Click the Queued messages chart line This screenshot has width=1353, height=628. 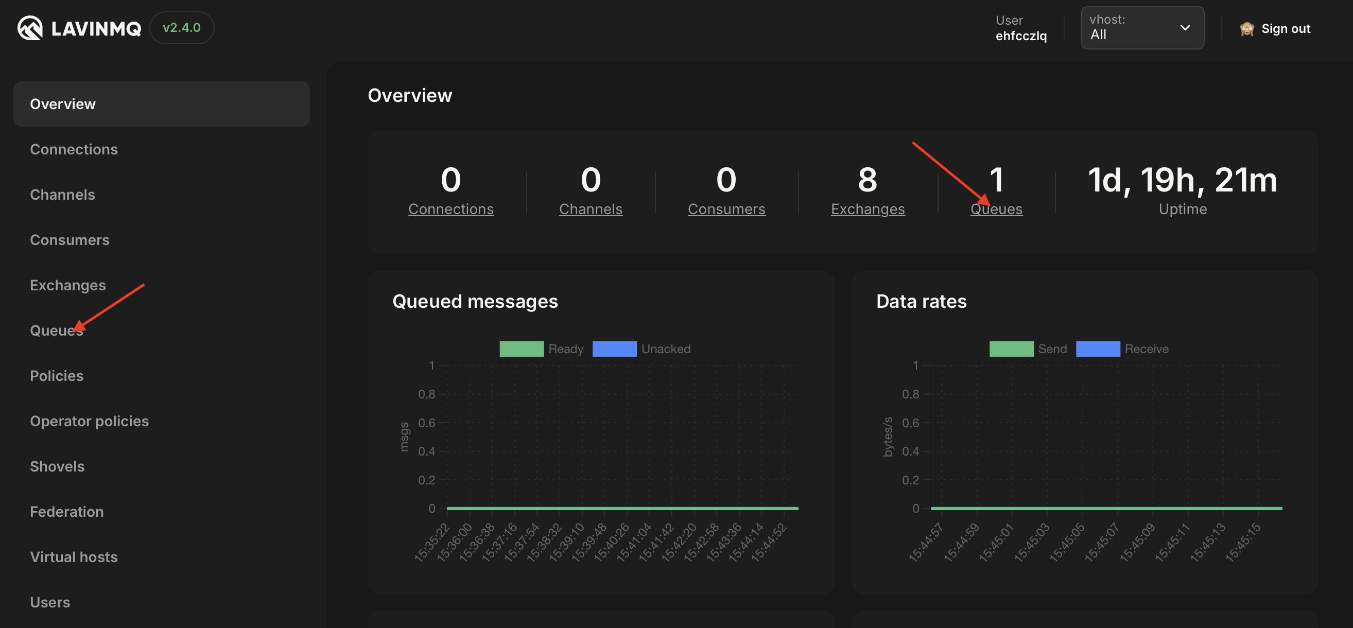[622, 508]
